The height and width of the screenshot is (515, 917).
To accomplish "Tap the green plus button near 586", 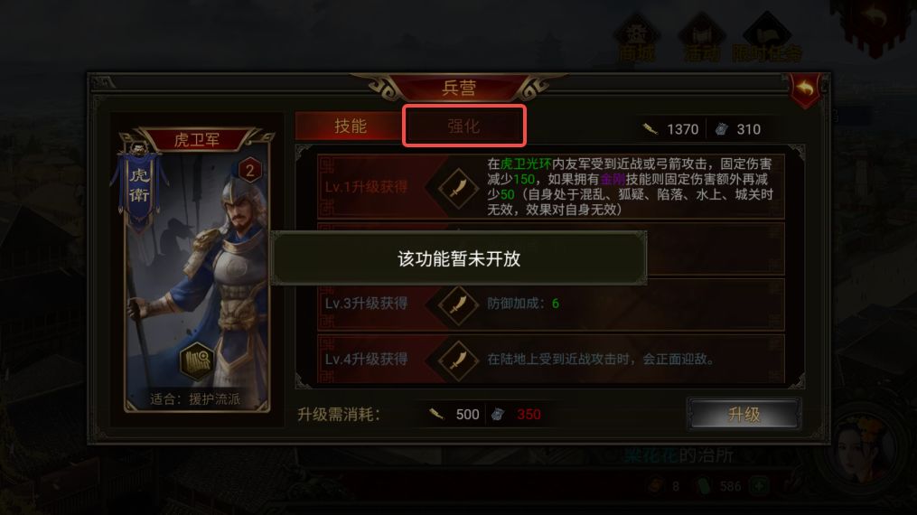I will 759,486.
